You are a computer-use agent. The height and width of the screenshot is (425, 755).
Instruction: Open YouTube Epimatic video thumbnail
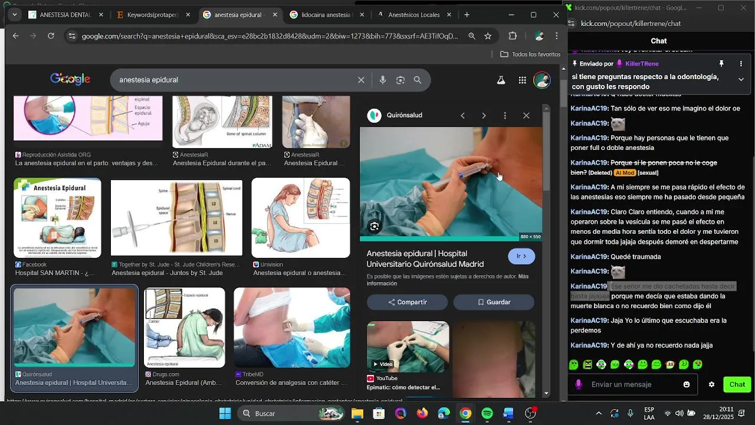(408, 347)
